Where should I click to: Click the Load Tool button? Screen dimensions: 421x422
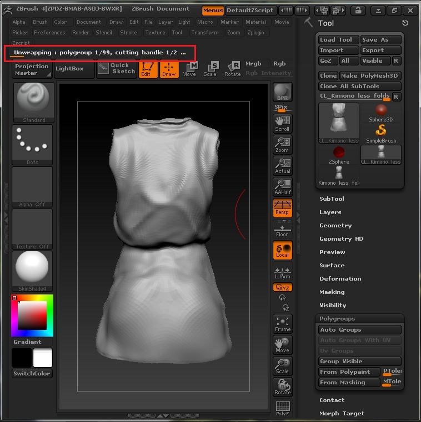[x=339, y=39]
